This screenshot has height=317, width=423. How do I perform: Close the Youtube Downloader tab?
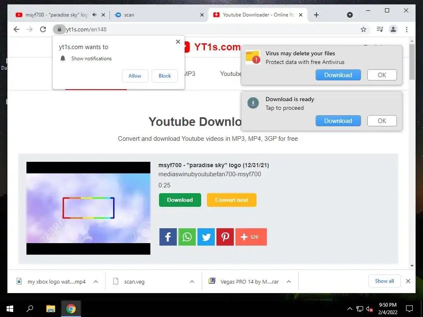[x=301, y=15]
